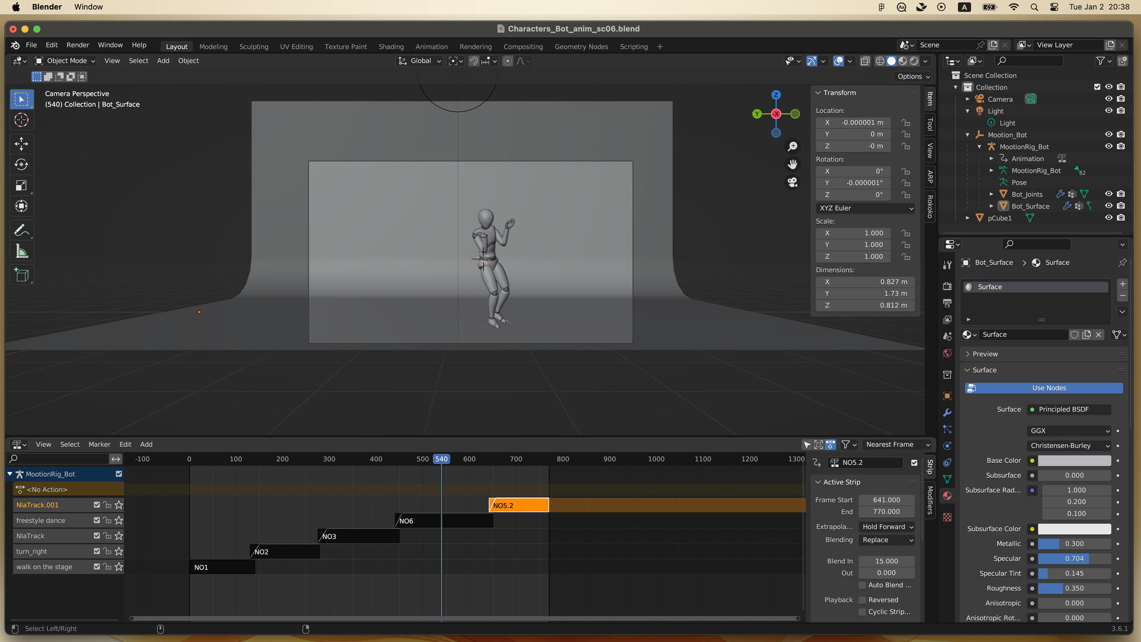The width and height of the screenshot is (1141, 642).
Task: Enable the Auto Blend checkbox
Action: coord(863,585)
